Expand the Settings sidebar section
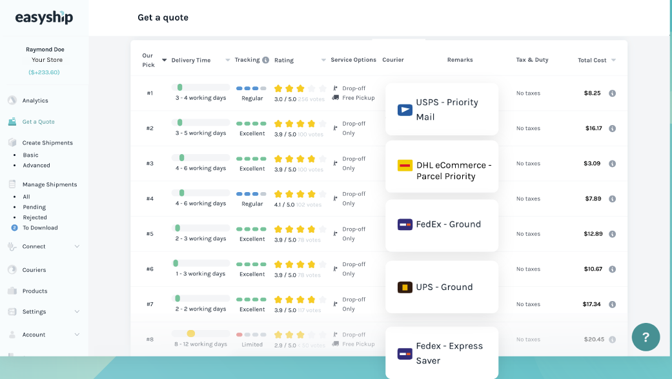 pyautogui.click(x=77, y=312)
